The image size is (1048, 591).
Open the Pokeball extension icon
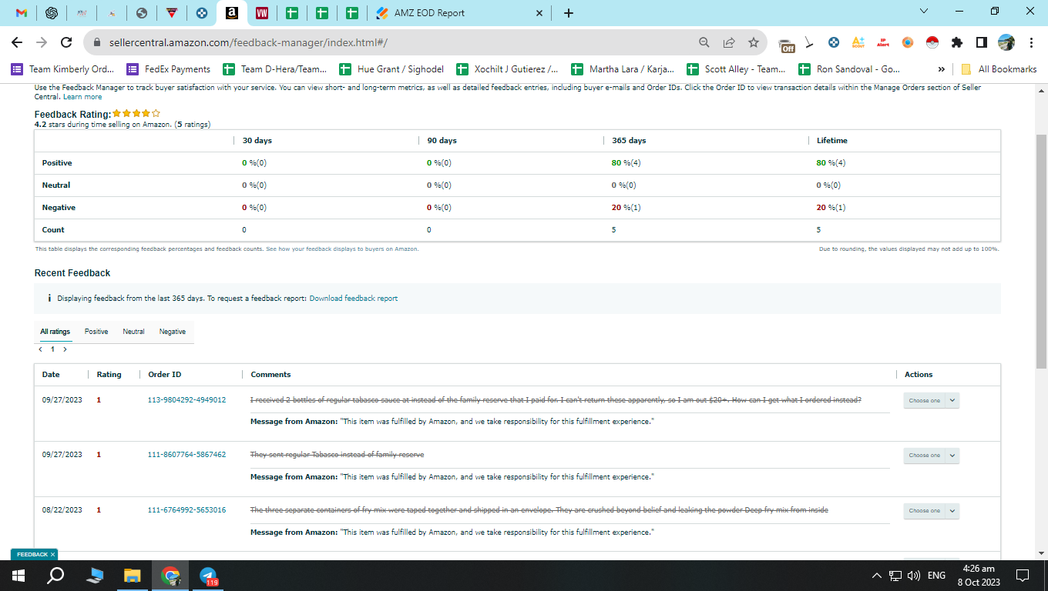point(932,42)
